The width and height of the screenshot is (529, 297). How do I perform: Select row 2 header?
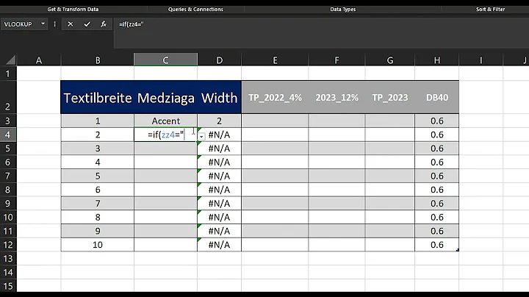click(8, 97)
